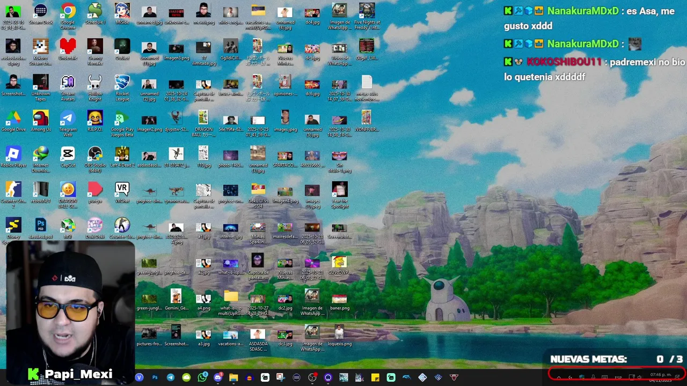Select yellow folder beside a4.png

click(231, 302)
